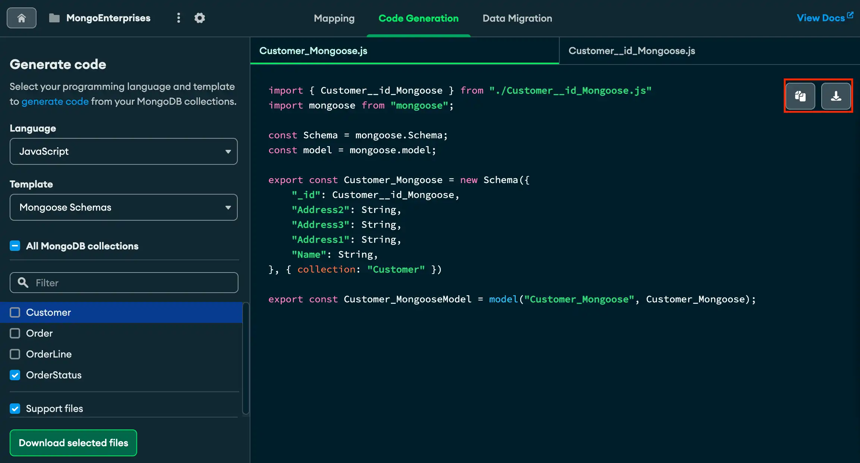
Task: Toggle the Customer collection checkbox
Action: 15,312
